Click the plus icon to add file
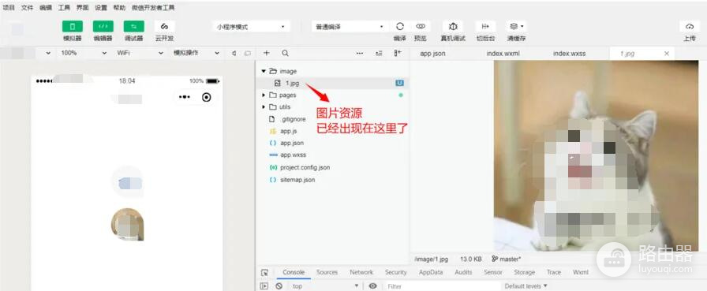The image size is (707, 291). (267, 53)
